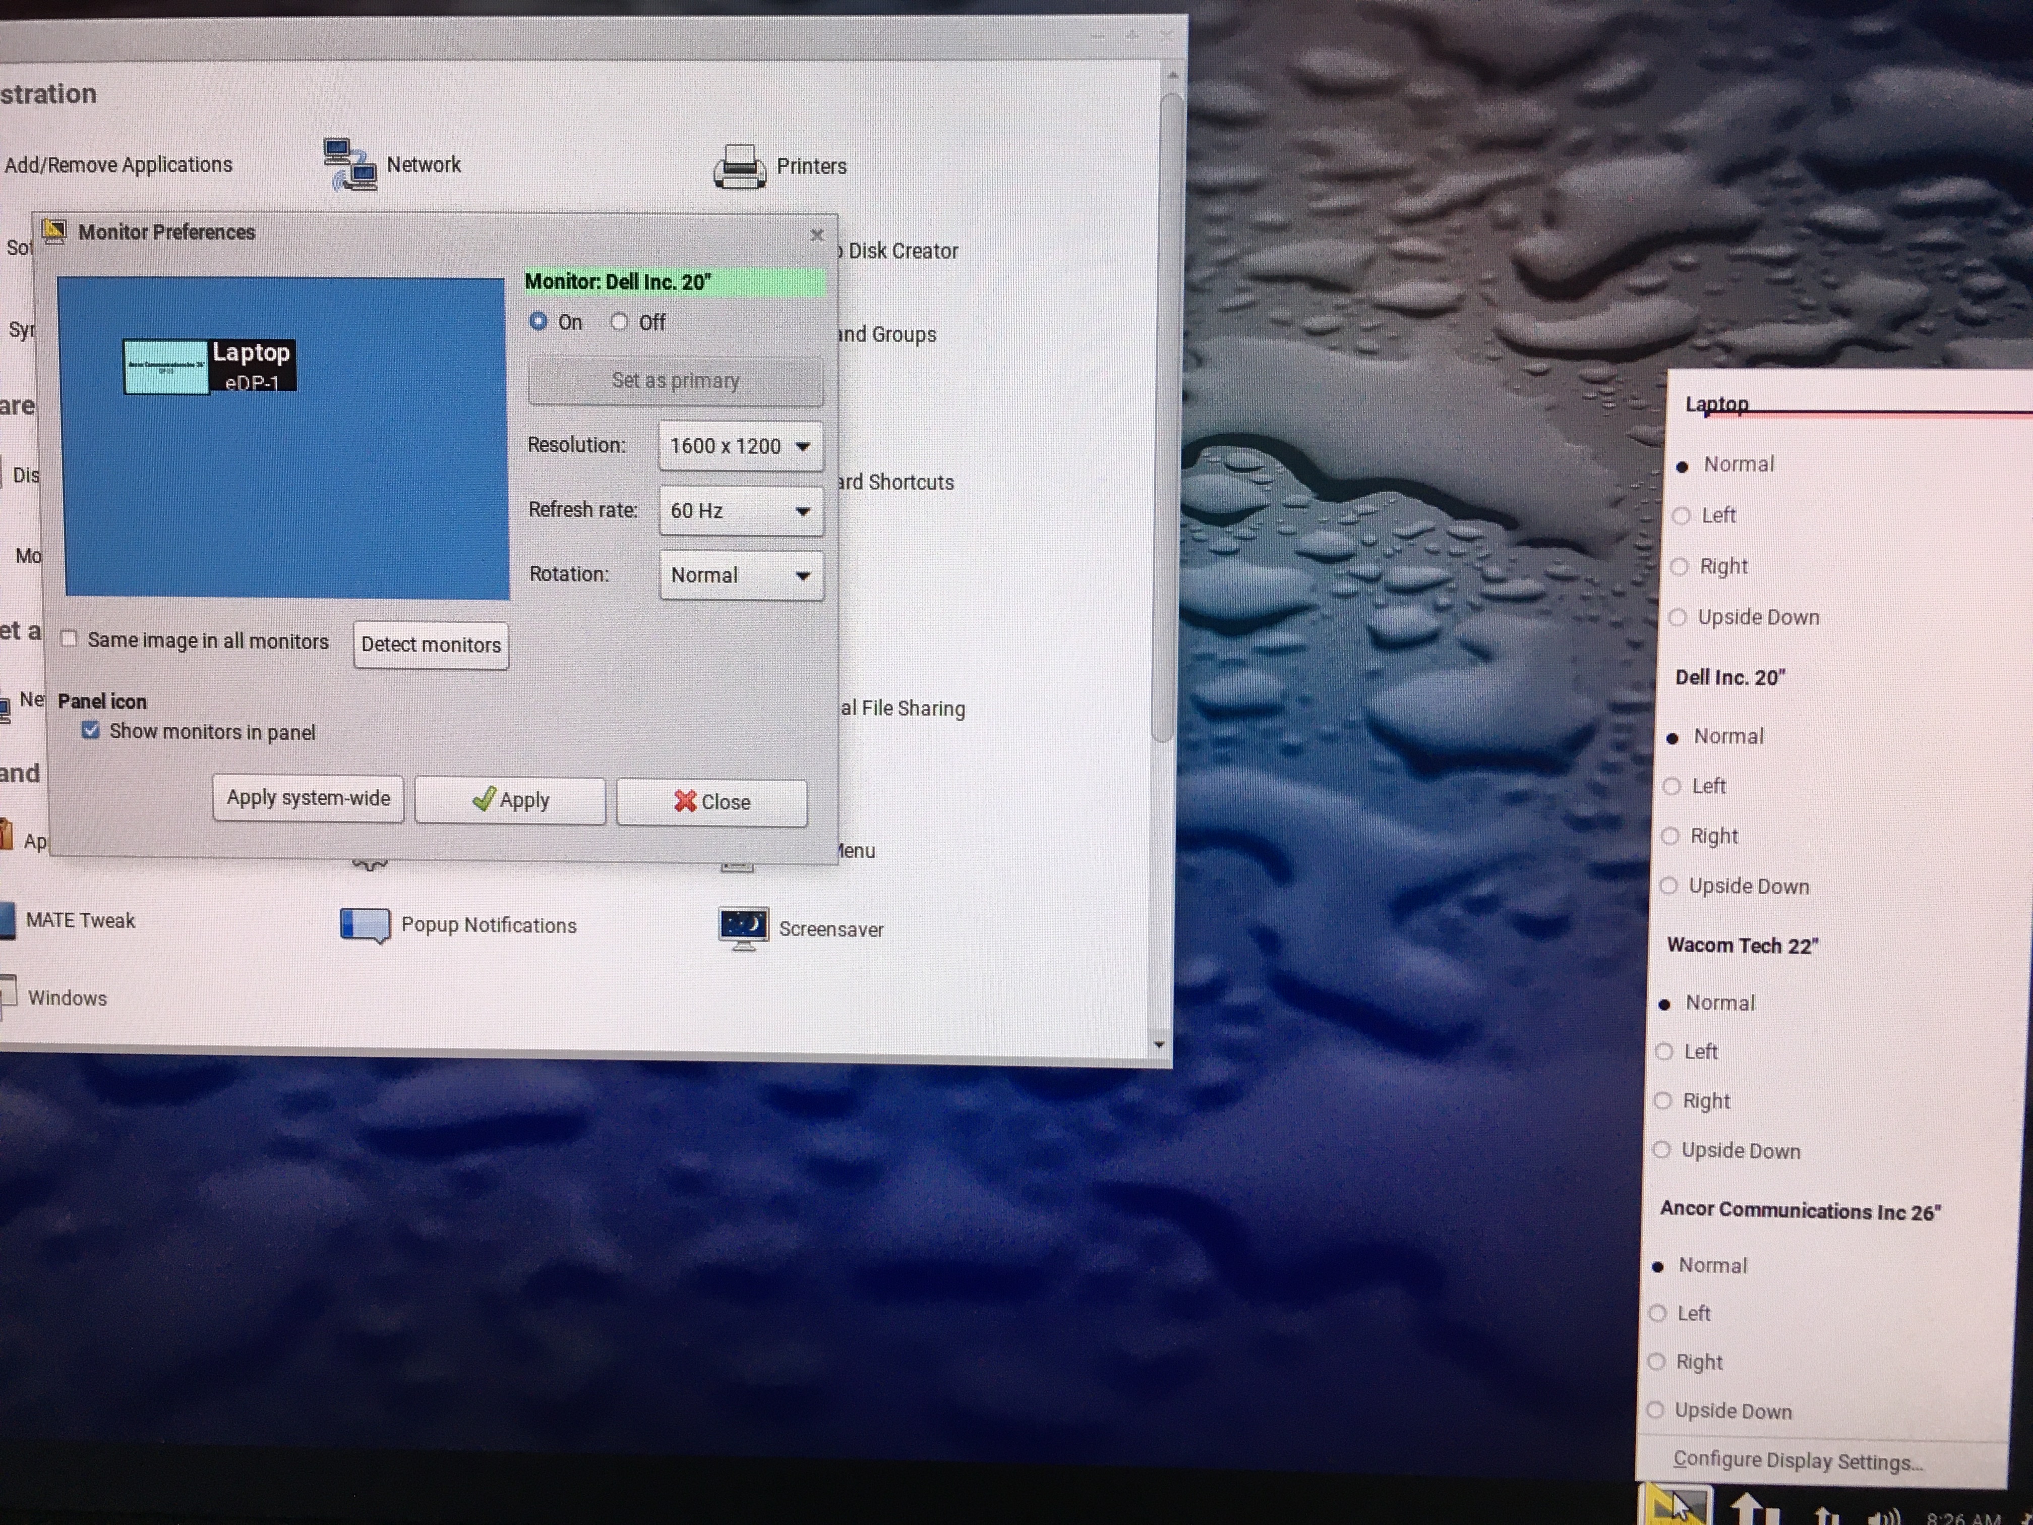The width and height of the screenshot is (2033, 1525).
Task: Click Apply system-wide button
Action: click(x=308, y=798)
